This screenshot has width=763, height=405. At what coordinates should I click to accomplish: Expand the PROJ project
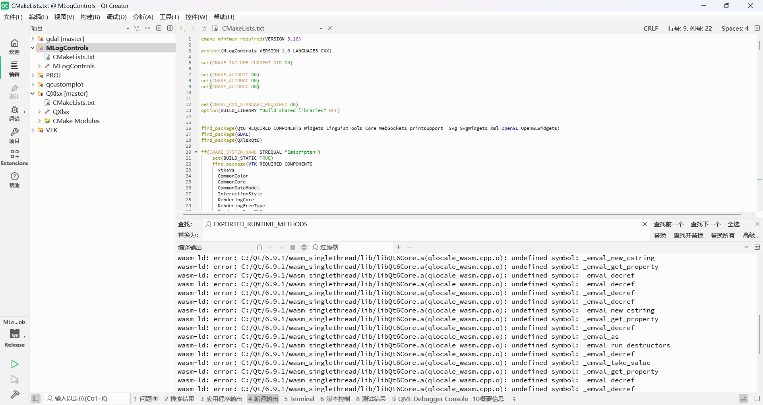33,75
